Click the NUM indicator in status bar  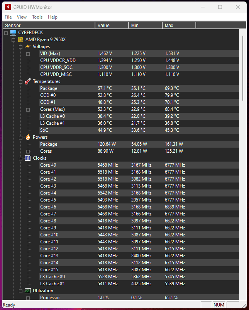pos(219,305)
